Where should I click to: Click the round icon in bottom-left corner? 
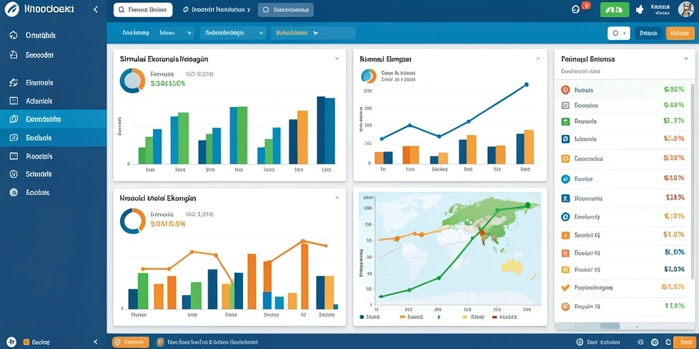point(12,342)
